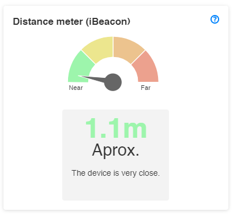Open the help question mark icon
233x215 pixels.
click(x=215, y=20)
